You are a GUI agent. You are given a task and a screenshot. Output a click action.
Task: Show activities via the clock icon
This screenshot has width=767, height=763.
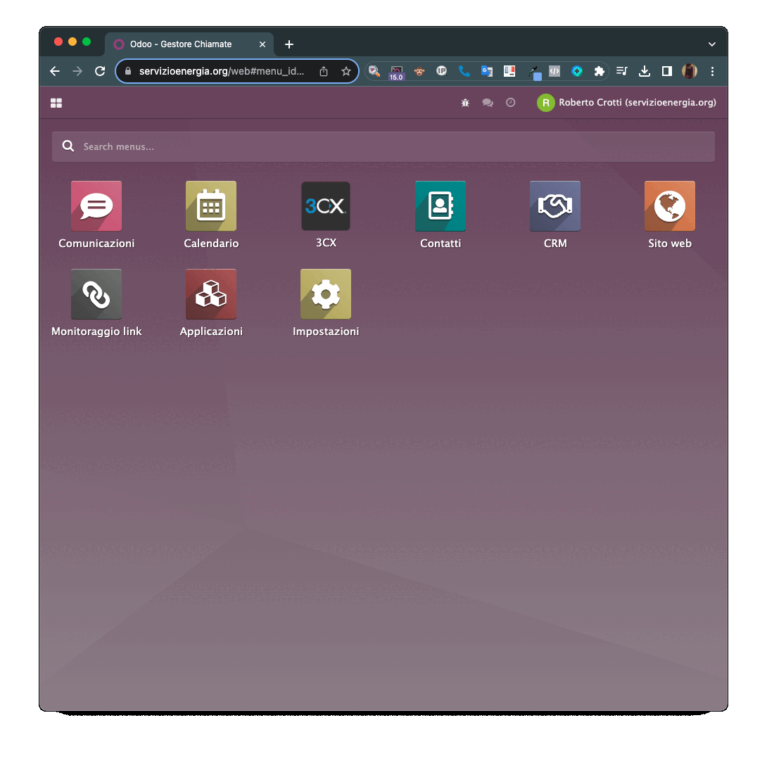tap(511, 103)
